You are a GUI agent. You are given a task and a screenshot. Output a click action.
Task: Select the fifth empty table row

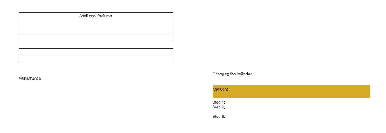pyautogui.click(x=96, y=52)
